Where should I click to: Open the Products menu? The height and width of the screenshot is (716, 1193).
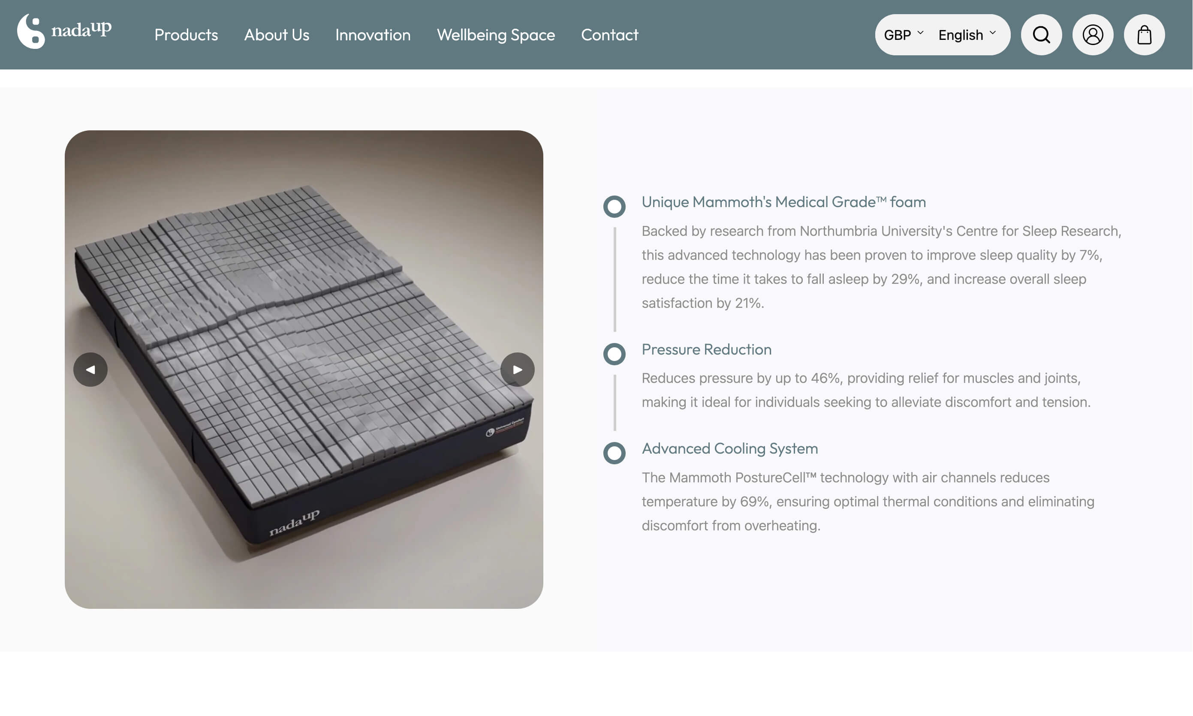click(186, 35)
